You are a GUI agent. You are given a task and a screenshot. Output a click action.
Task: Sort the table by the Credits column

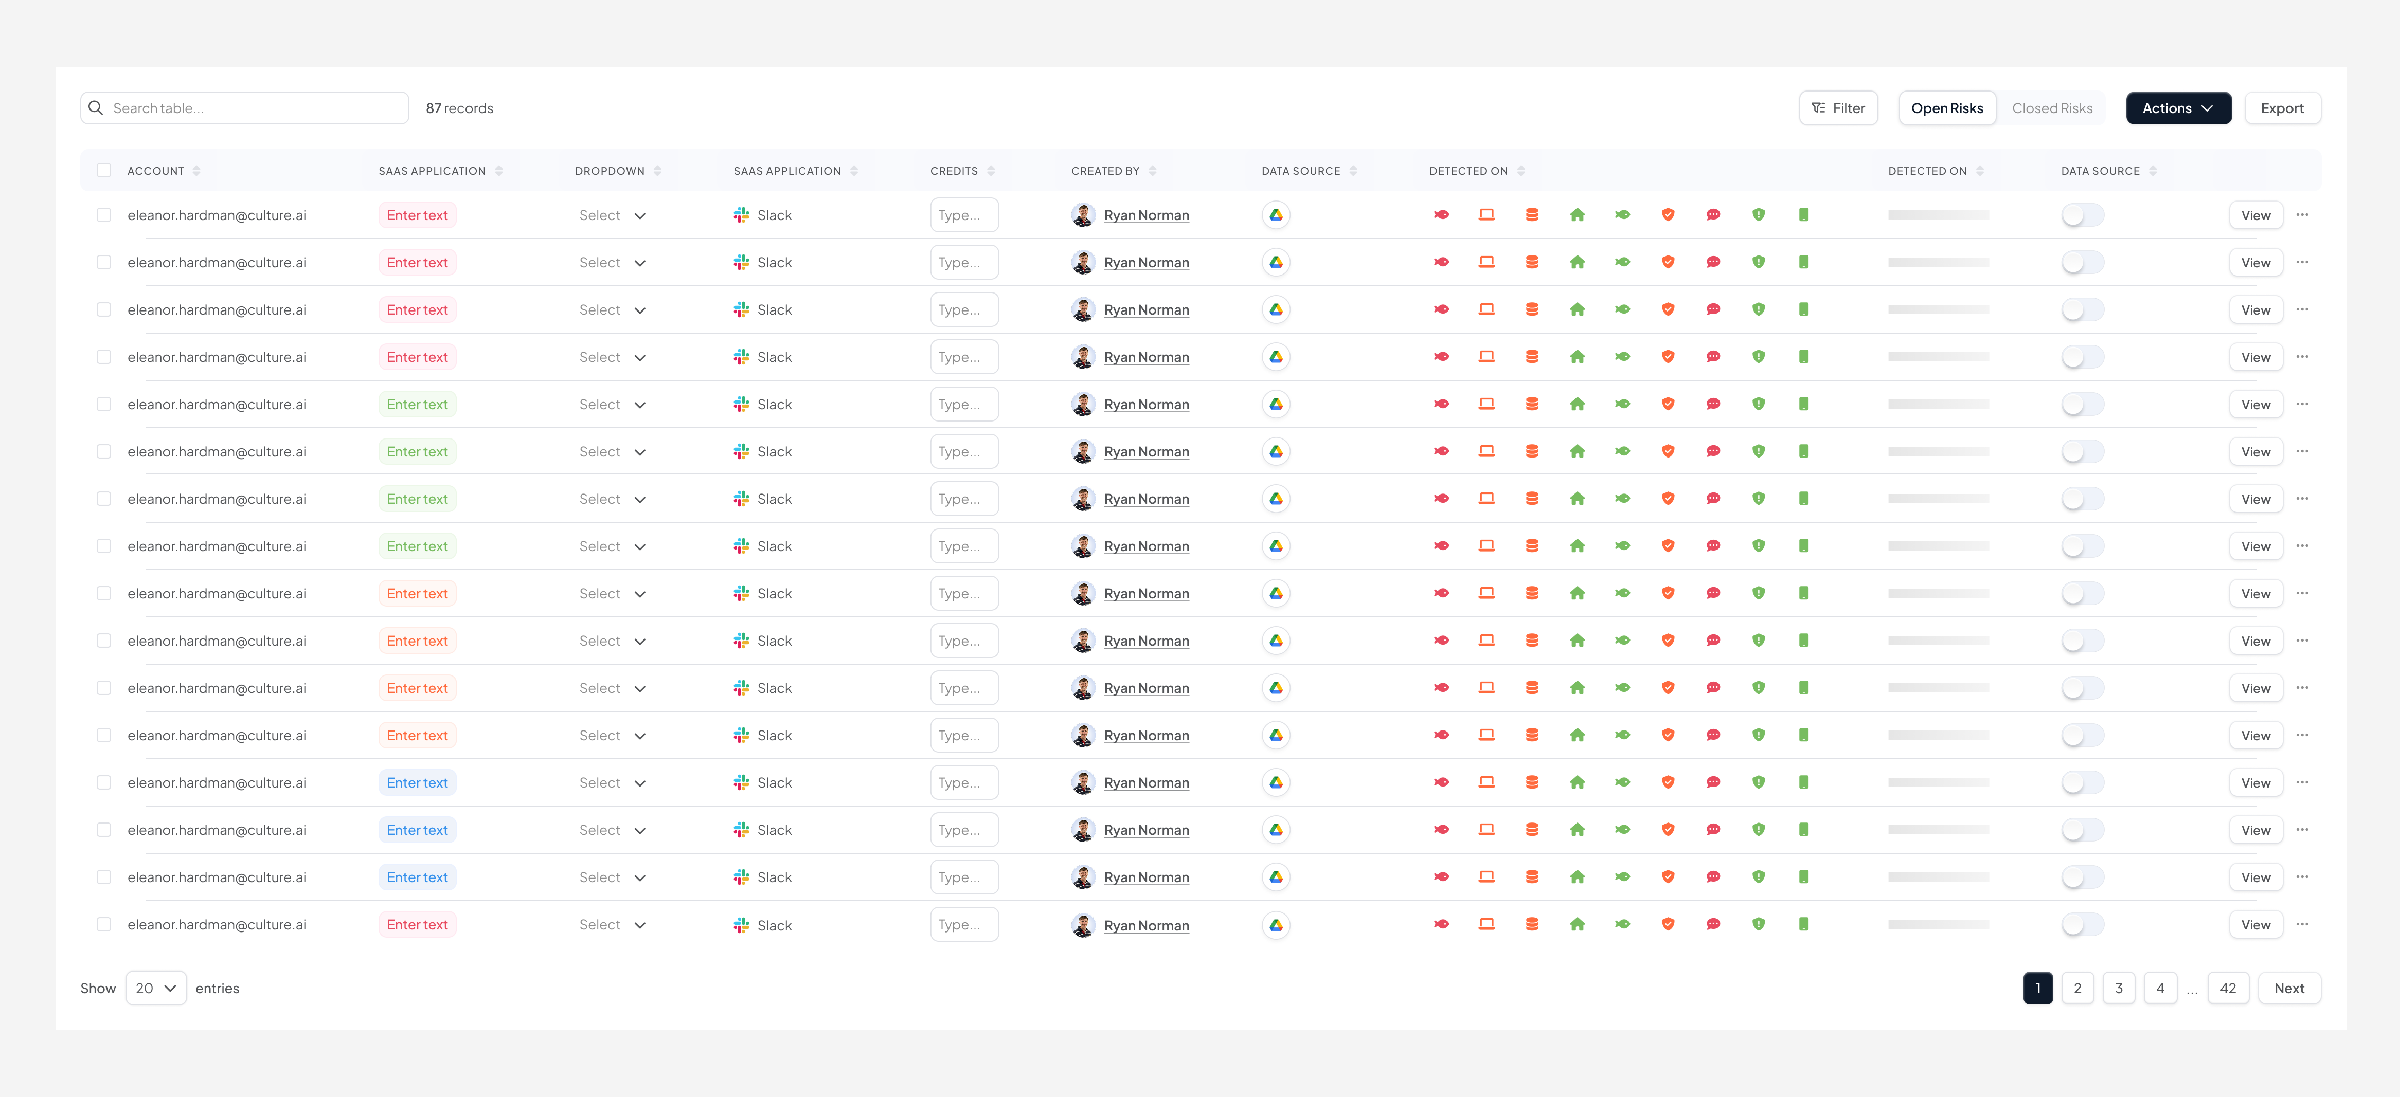coord(990,170)
